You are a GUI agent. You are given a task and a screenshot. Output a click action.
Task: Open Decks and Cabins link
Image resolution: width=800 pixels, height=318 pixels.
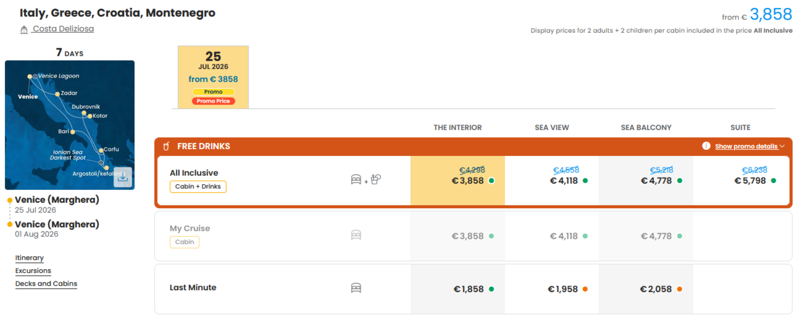click(46, 284)
